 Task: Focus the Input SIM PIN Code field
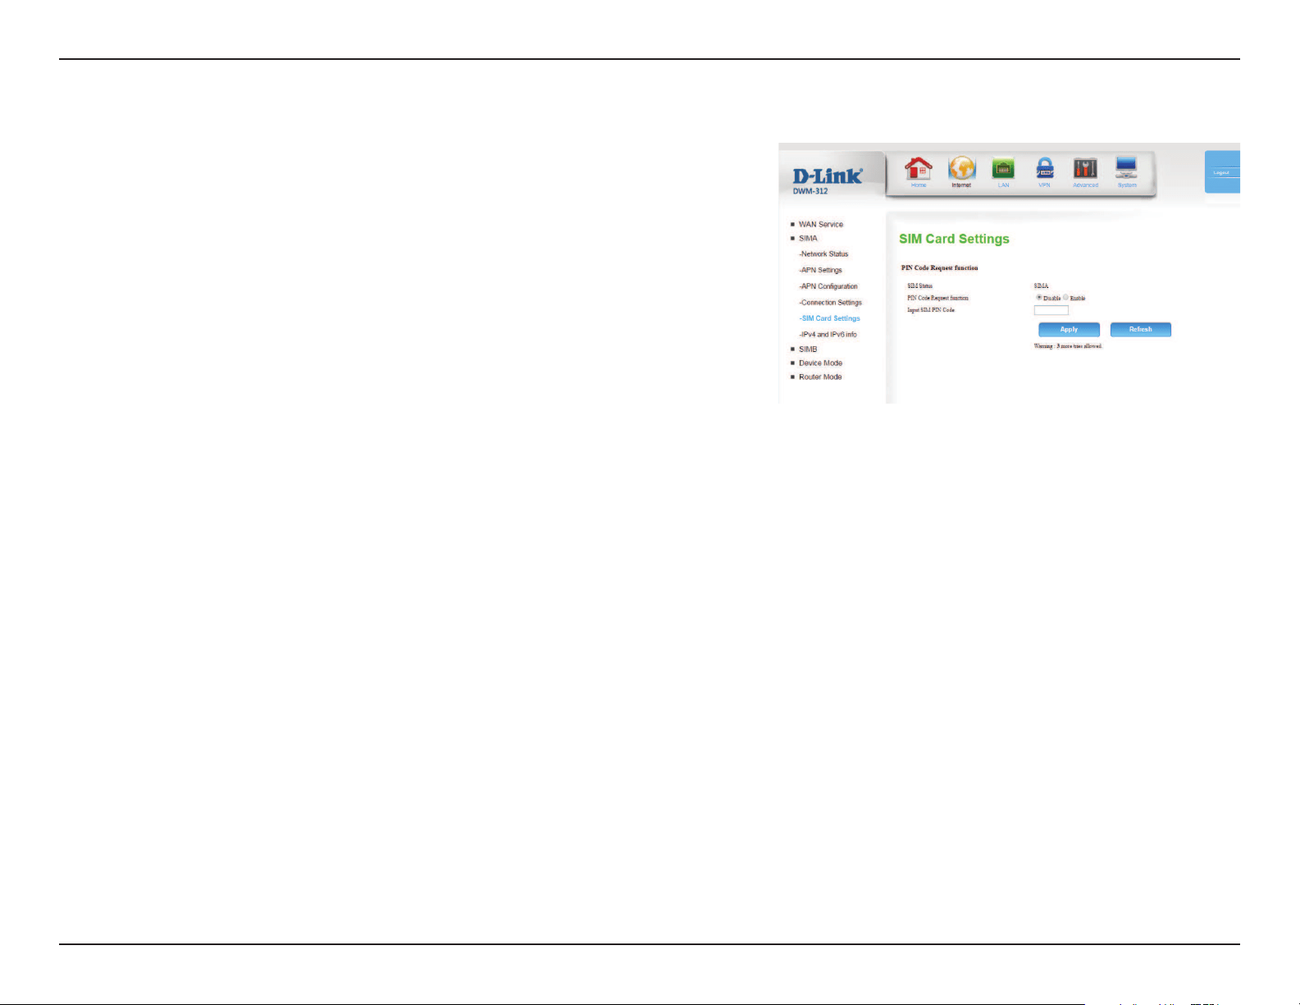(x=1051, y=310)
